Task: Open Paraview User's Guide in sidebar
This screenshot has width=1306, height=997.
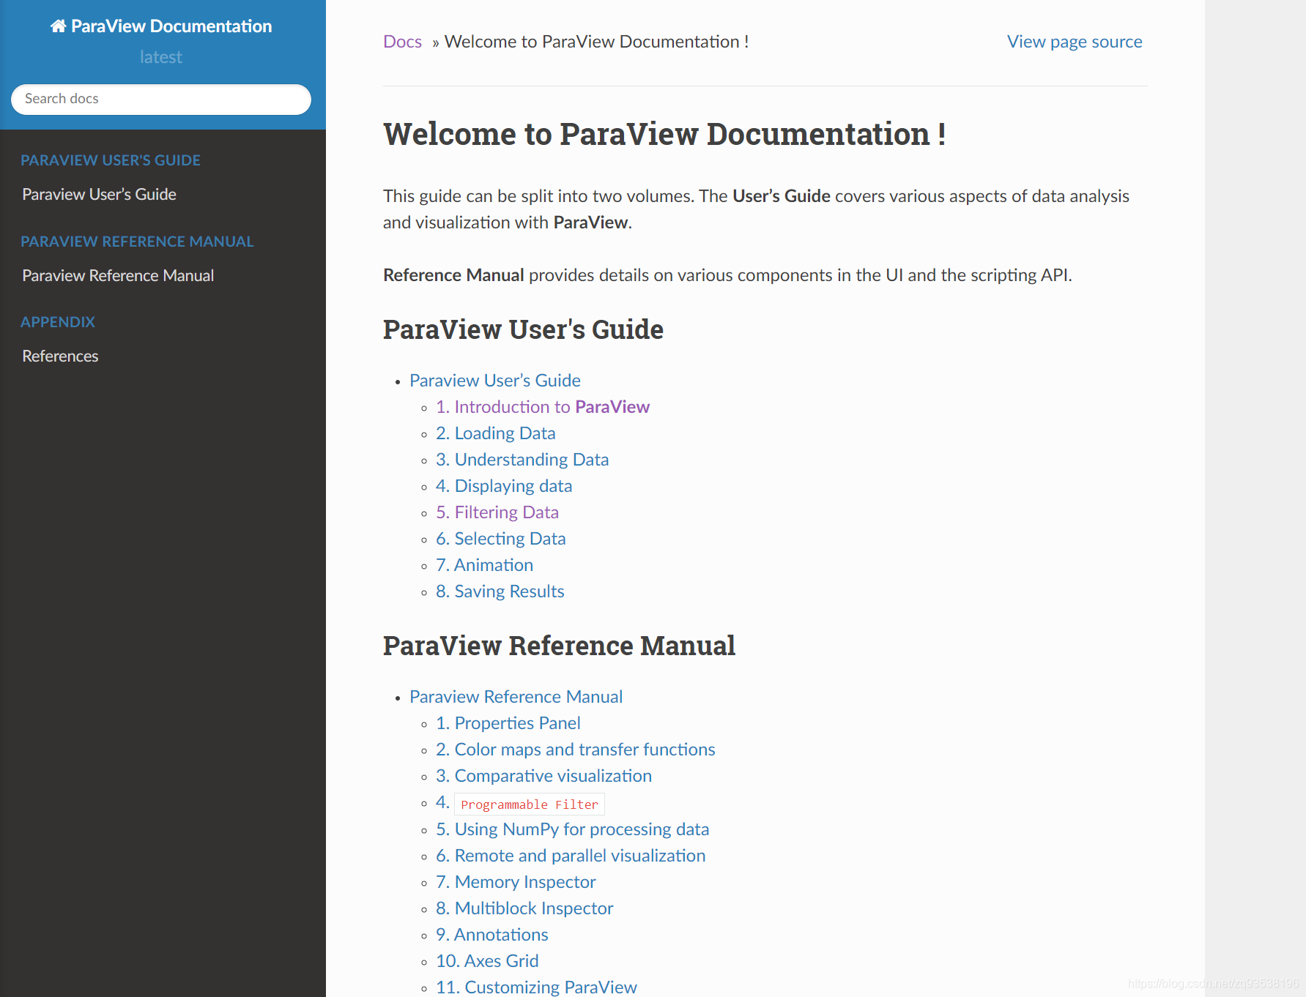Action: click(99, 194)
